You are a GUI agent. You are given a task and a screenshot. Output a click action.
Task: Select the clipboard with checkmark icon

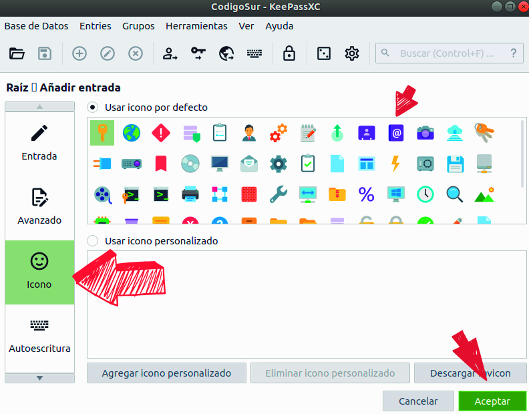(308, 164)
